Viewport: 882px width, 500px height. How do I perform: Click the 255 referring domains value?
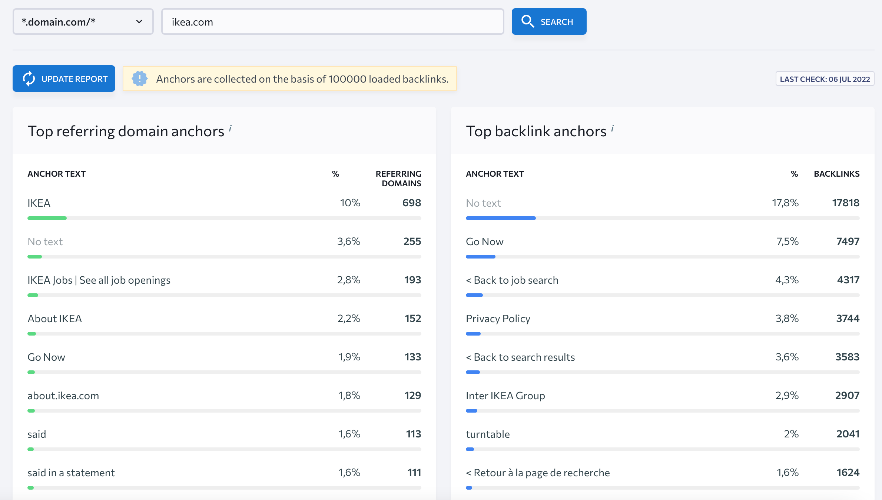[412, 241]
